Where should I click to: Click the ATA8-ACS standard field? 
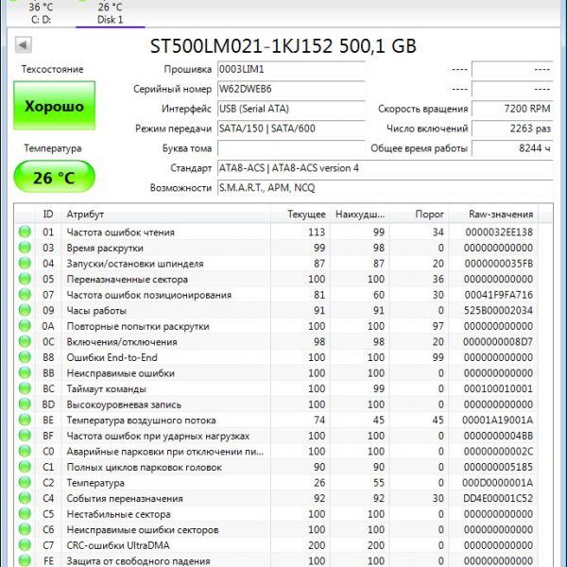pyautogui.click(x=386, y=168)
